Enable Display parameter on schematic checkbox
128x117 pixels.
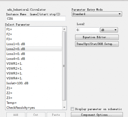click(x=72, y=109)
